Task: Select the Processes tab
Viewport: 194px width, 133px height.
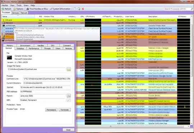Action: click(x=6, y=13)
